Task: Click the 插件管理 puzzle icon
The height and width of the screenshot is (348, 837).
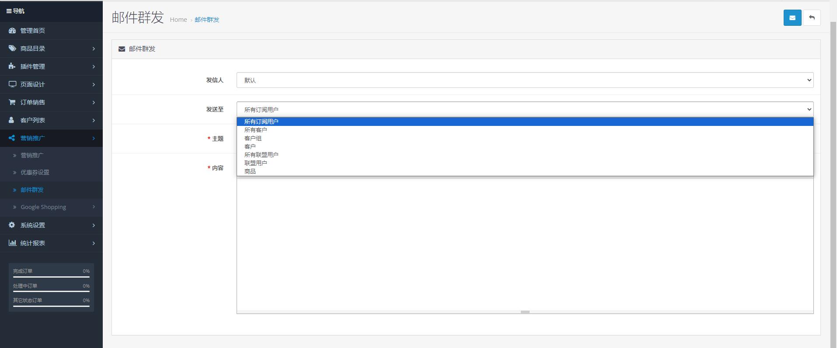Action: 12,66
